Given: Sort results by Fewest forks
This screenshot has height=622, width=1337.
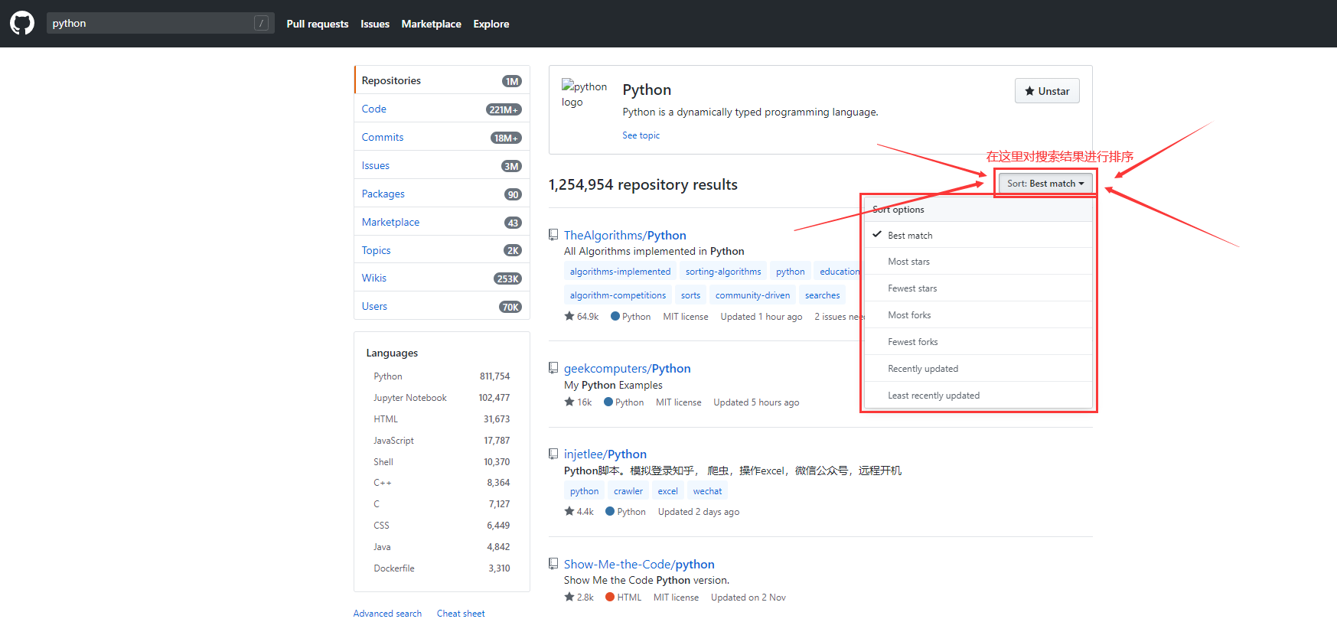Looking at the screenshot, I should coord(912,342).
